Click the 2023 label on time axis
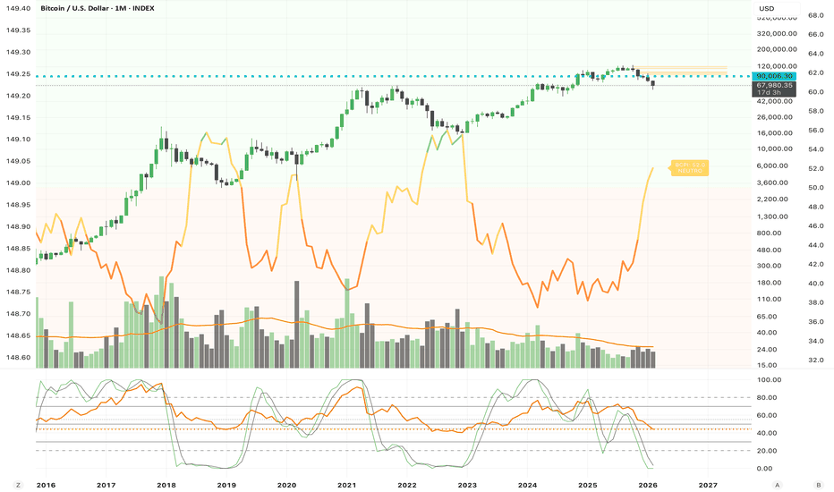This screenshot has width=834, height=492. click(x=467, y=485)
